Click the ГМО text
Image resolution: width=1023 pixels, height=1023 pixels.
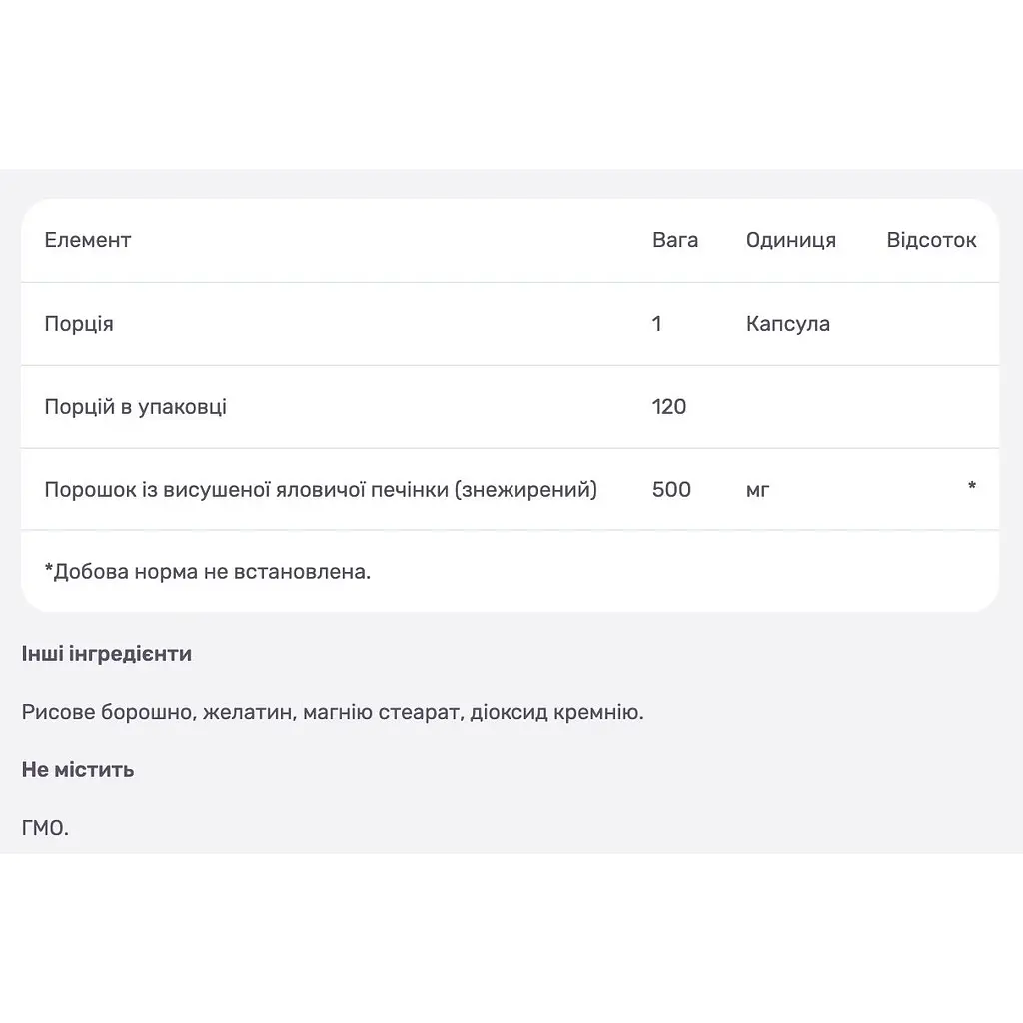click(x=45, y=828)
